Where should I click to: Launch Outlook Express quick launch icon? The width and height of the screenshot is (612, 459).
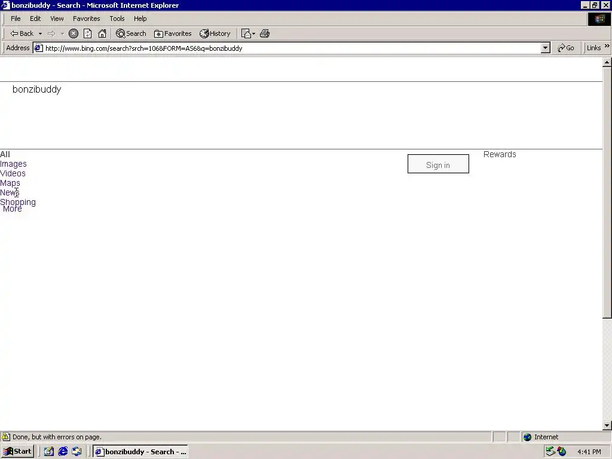point(77,452)
